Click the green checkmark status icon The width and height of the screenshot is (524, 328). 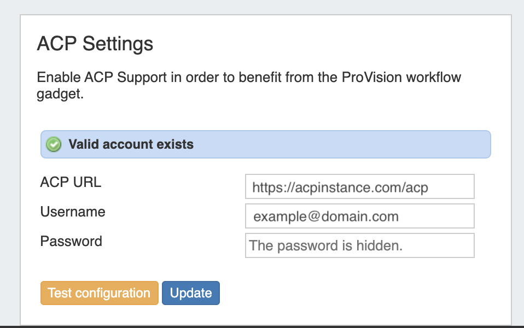54,145
